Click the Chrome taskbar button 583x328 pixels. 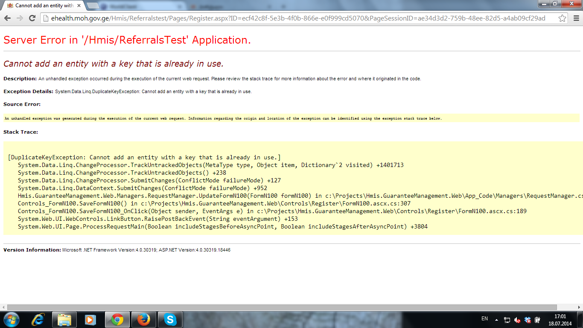117,319
